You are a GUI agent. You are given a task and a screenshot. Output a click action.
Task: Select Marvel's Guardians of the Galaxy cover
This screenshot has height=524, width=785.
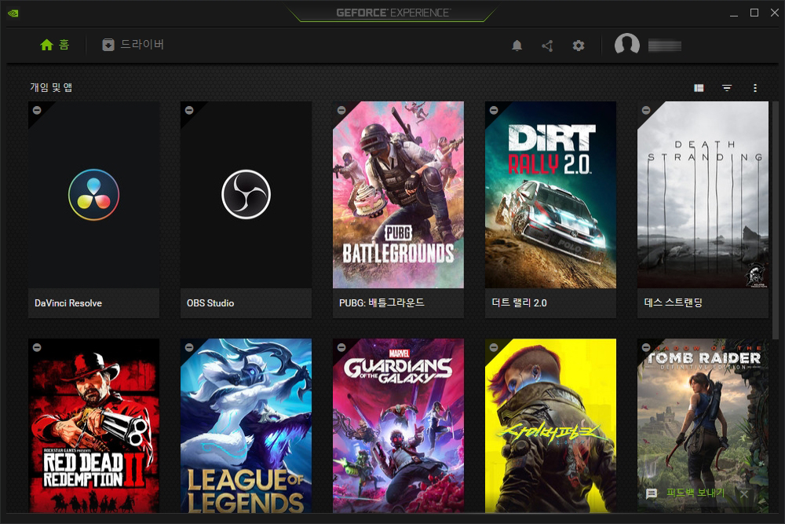398,426
